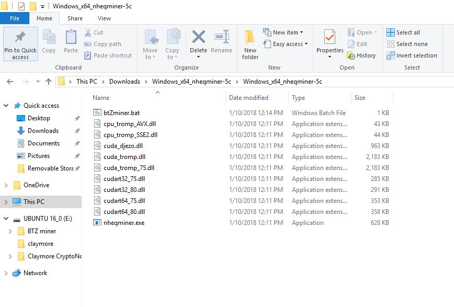Expand the This PC tree node
Viewport: 454px width, 307px height.
click(6, 202)
